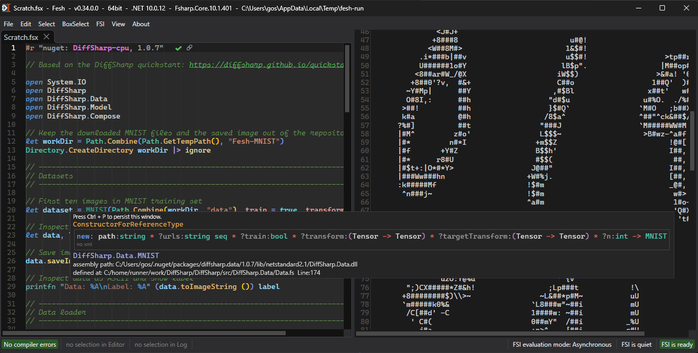This screenshot has height=353, width=698.
Task: Click on 'open DiffSharp.Data' code line
Action: pyautogui.click(x=67, y=99)
